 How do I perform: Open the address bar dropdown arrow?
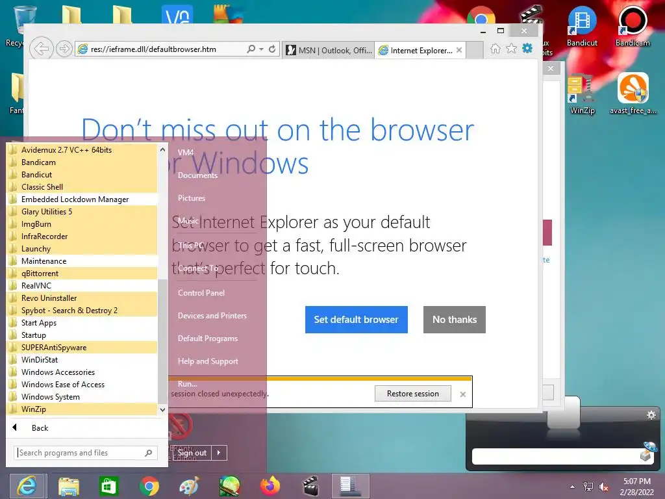click(261, 49)
